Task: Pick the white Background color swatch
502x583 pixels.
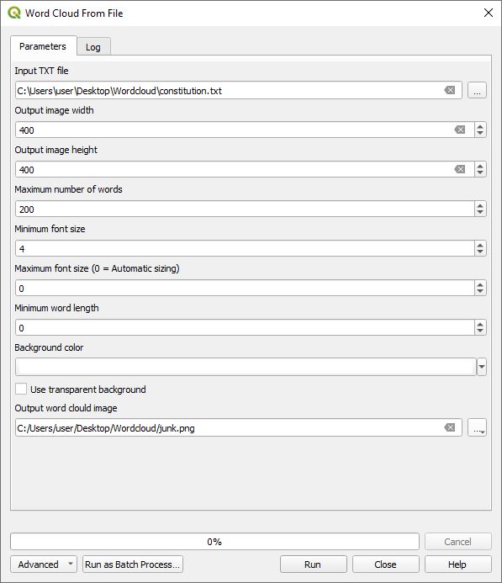Action: click(x=246, y=367)
